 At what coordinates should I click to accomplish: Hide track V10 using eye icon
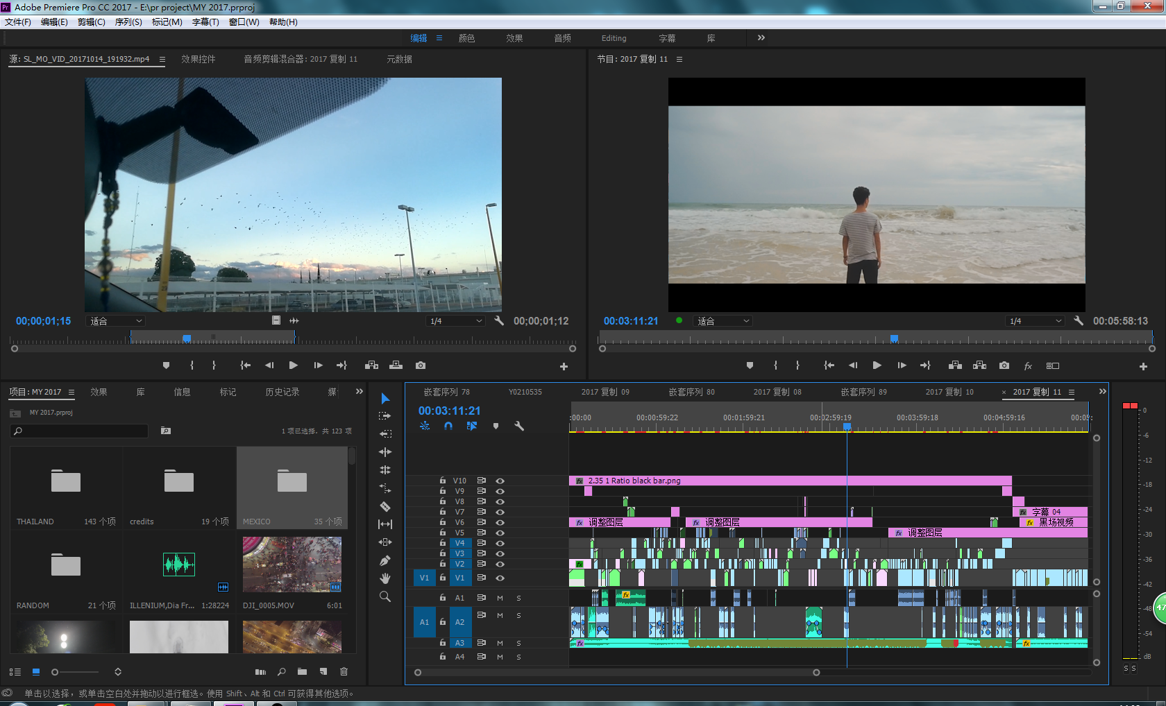pos(500,481)
